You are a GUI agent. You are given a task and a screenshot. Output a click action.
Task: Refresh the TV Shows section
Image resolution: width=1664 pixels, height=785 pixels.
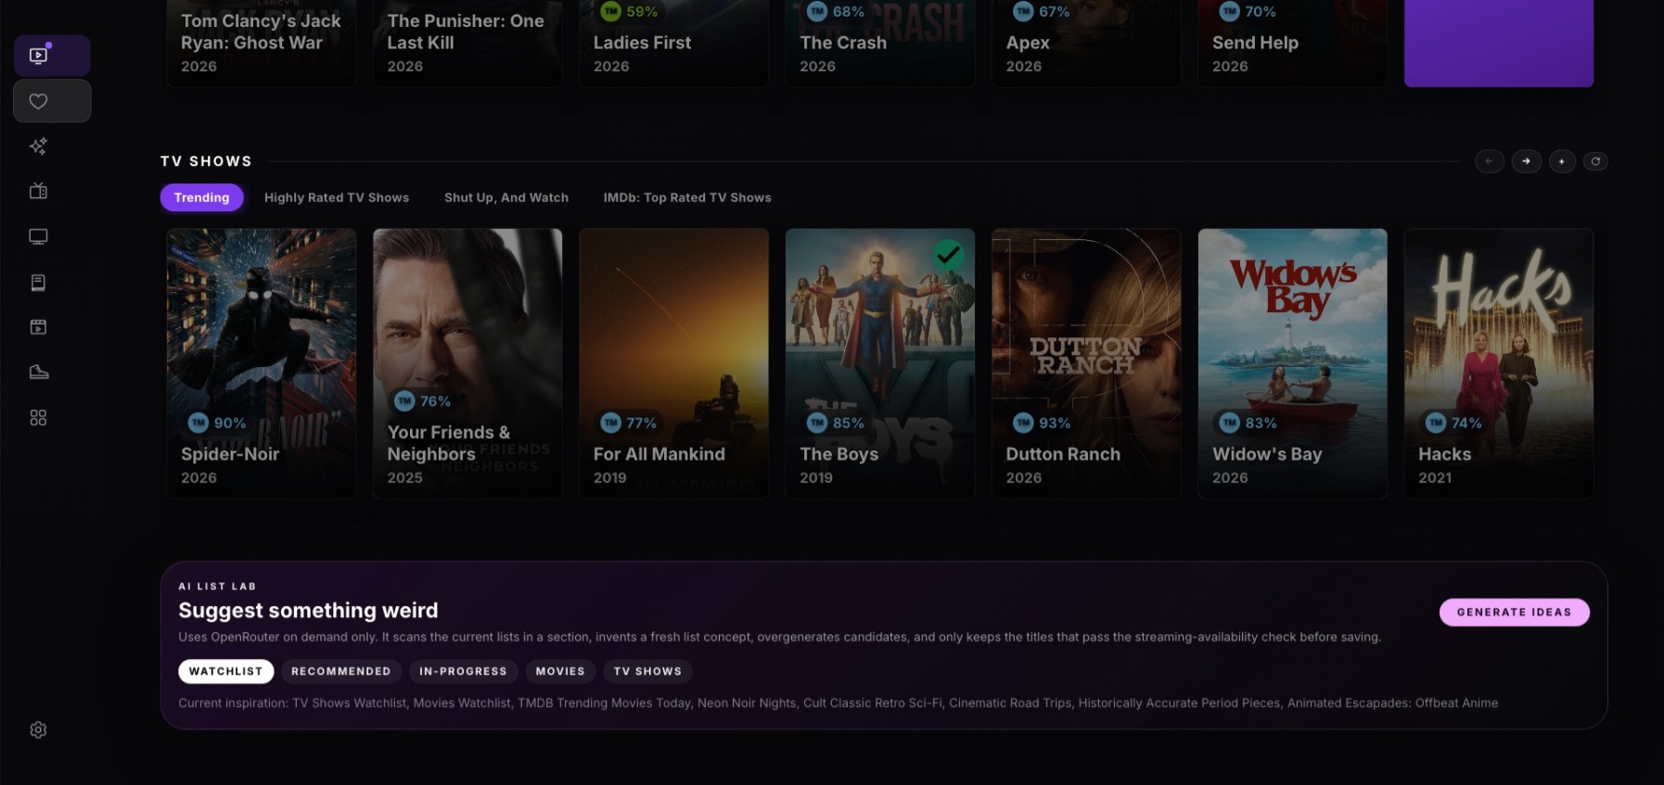tap(1595, 161)
